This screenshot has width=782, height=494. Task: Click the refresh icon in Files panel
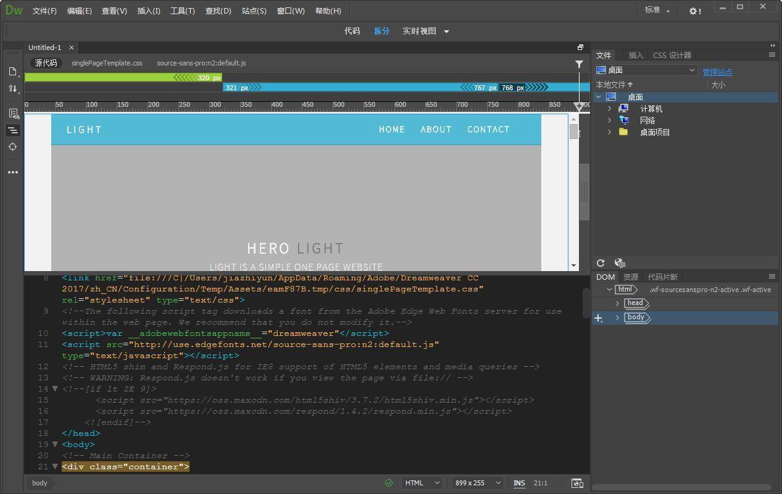pyautogui.click(x=601, y=263)
